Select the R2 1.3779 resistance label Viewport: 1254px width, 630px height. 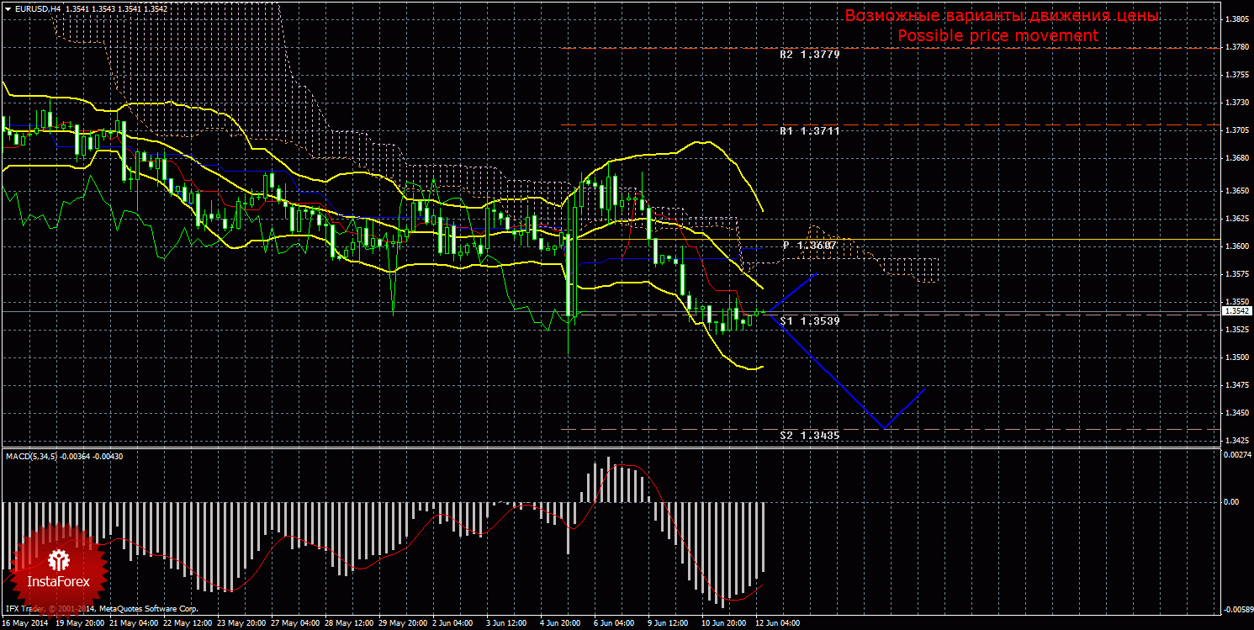click(809, 54)
